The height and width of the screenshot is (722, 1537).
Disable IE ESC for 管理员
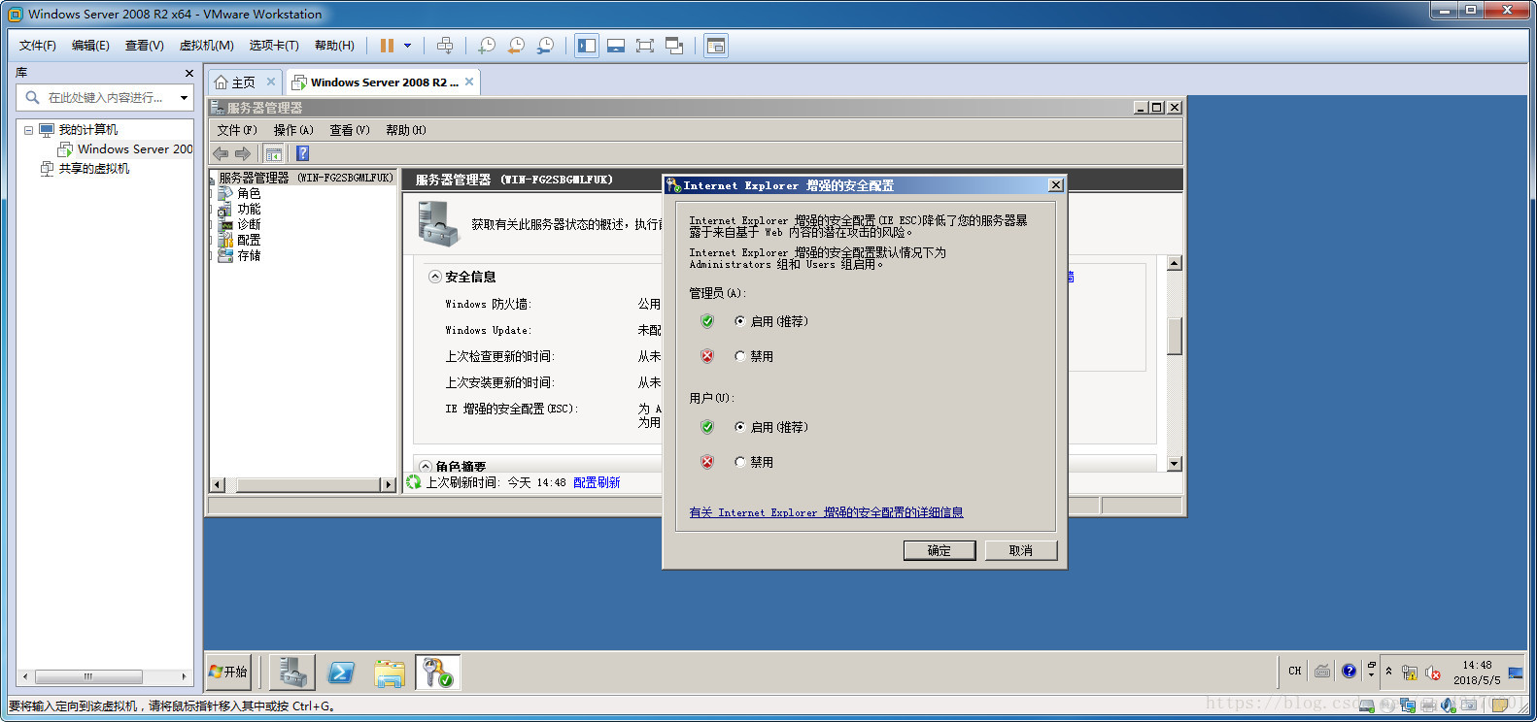tap(740, 356)
